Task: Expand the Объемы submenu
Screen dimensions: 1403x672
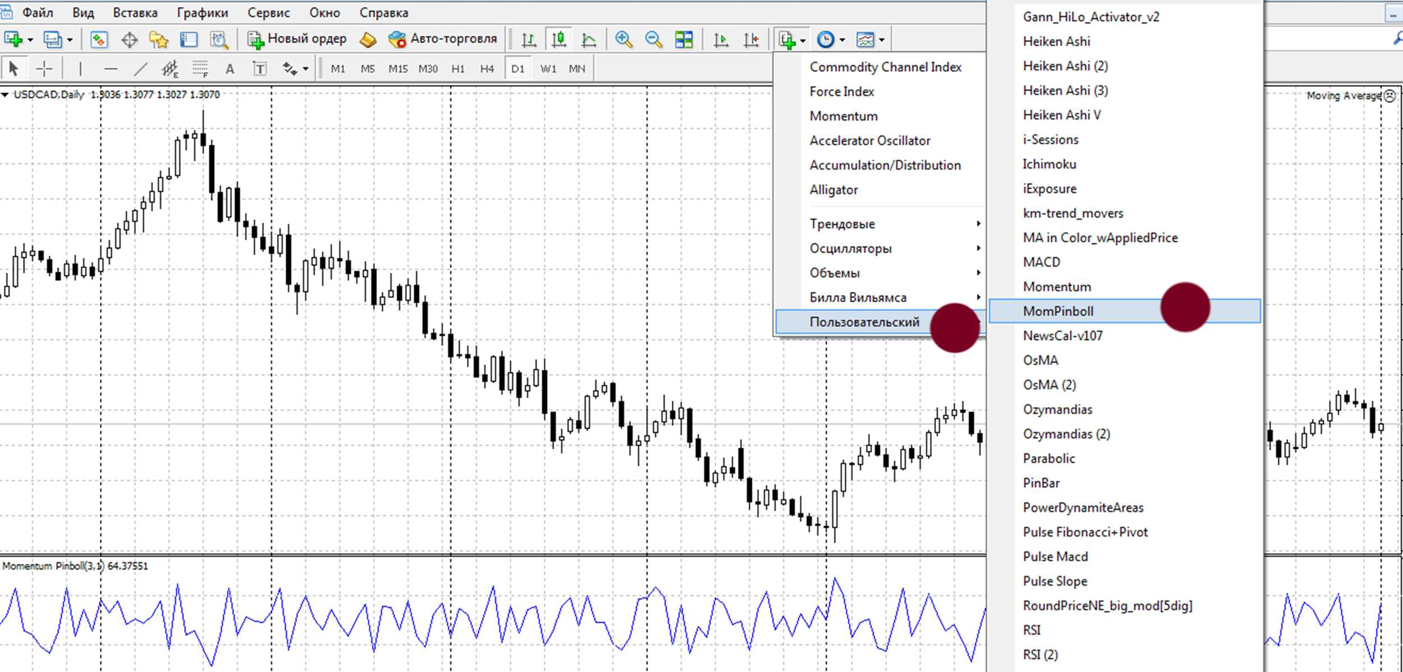Action: point(880,273)
